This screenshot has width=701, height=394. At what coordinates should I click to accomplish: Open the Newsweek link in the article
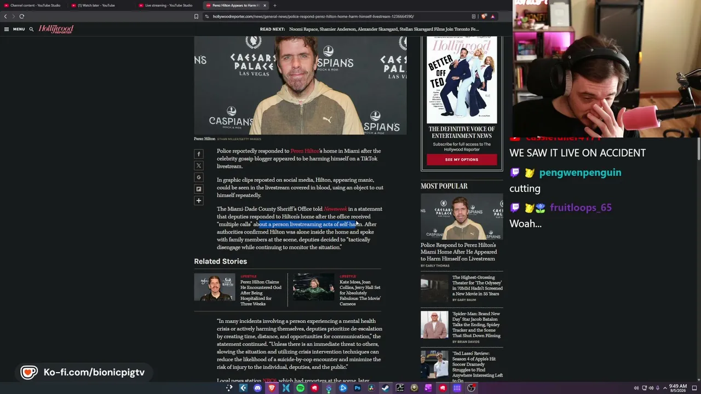pos(335,209)
